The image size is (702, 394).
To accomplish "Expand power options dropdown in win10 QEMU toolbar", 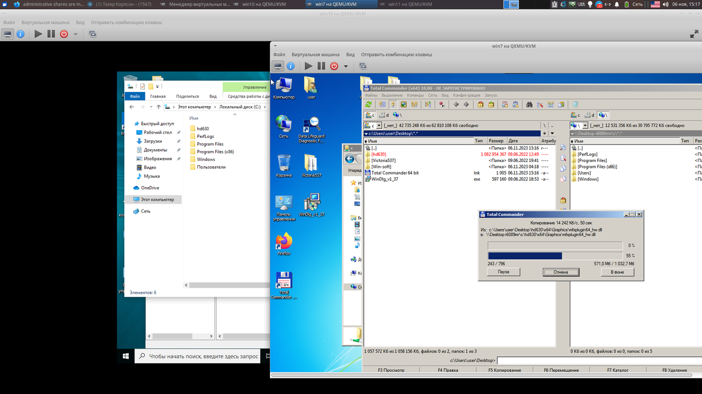I will click(x=76, y=34).
